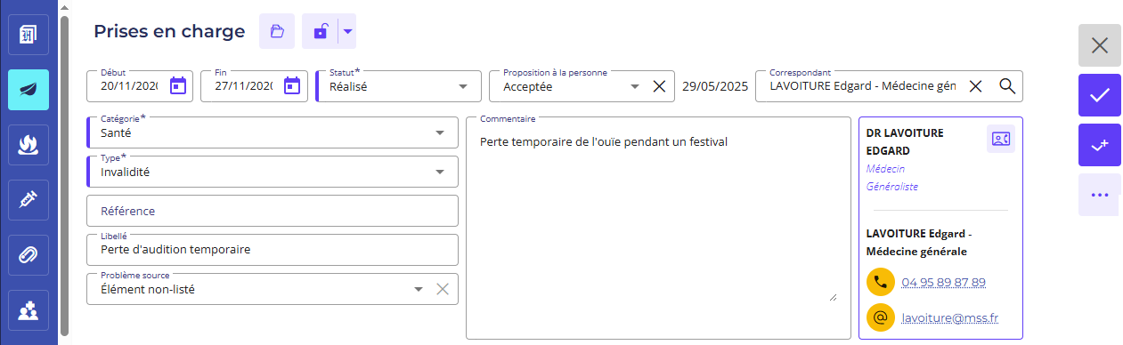Image resolution: width=1123 pixels, height=345 pixels.
Task: Click the unlocked padlock button
Action: click(320, 31)
